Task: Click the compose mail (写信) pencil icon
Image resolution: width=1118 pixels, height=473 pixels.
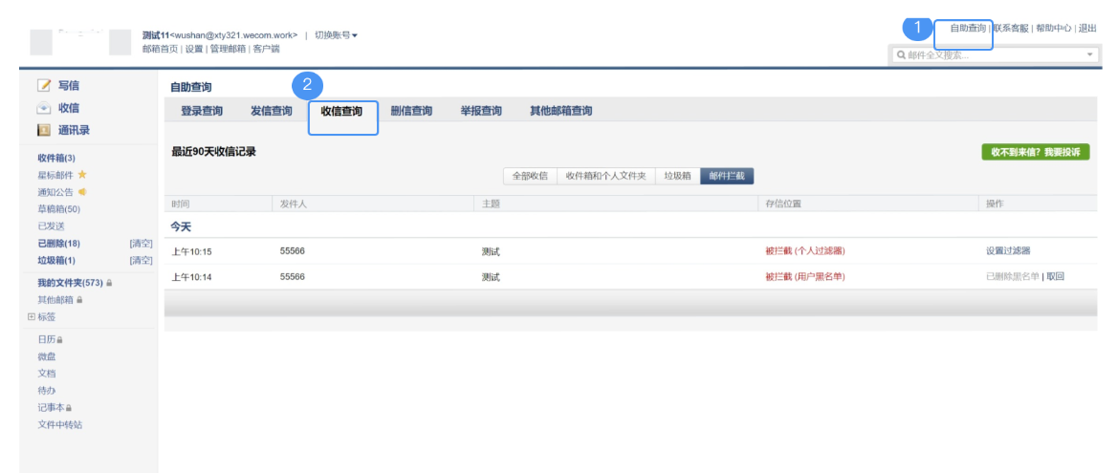Action: (x=43, y=86)
